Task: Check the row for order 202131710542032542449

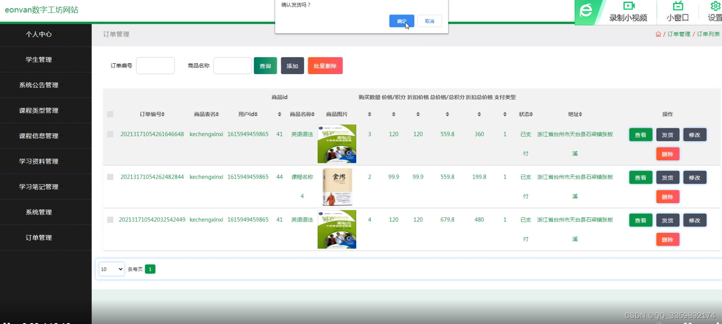Action: [110, 219]
